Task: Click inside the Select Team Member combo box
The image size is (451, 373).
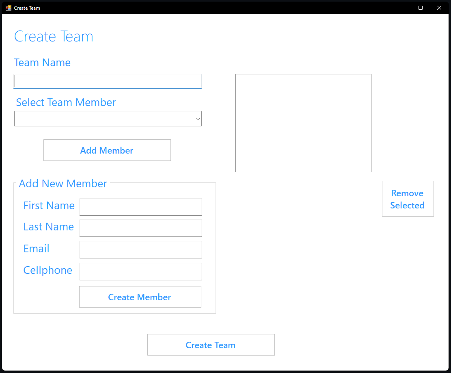Action: pyautogui.click(x=101, y=119)
